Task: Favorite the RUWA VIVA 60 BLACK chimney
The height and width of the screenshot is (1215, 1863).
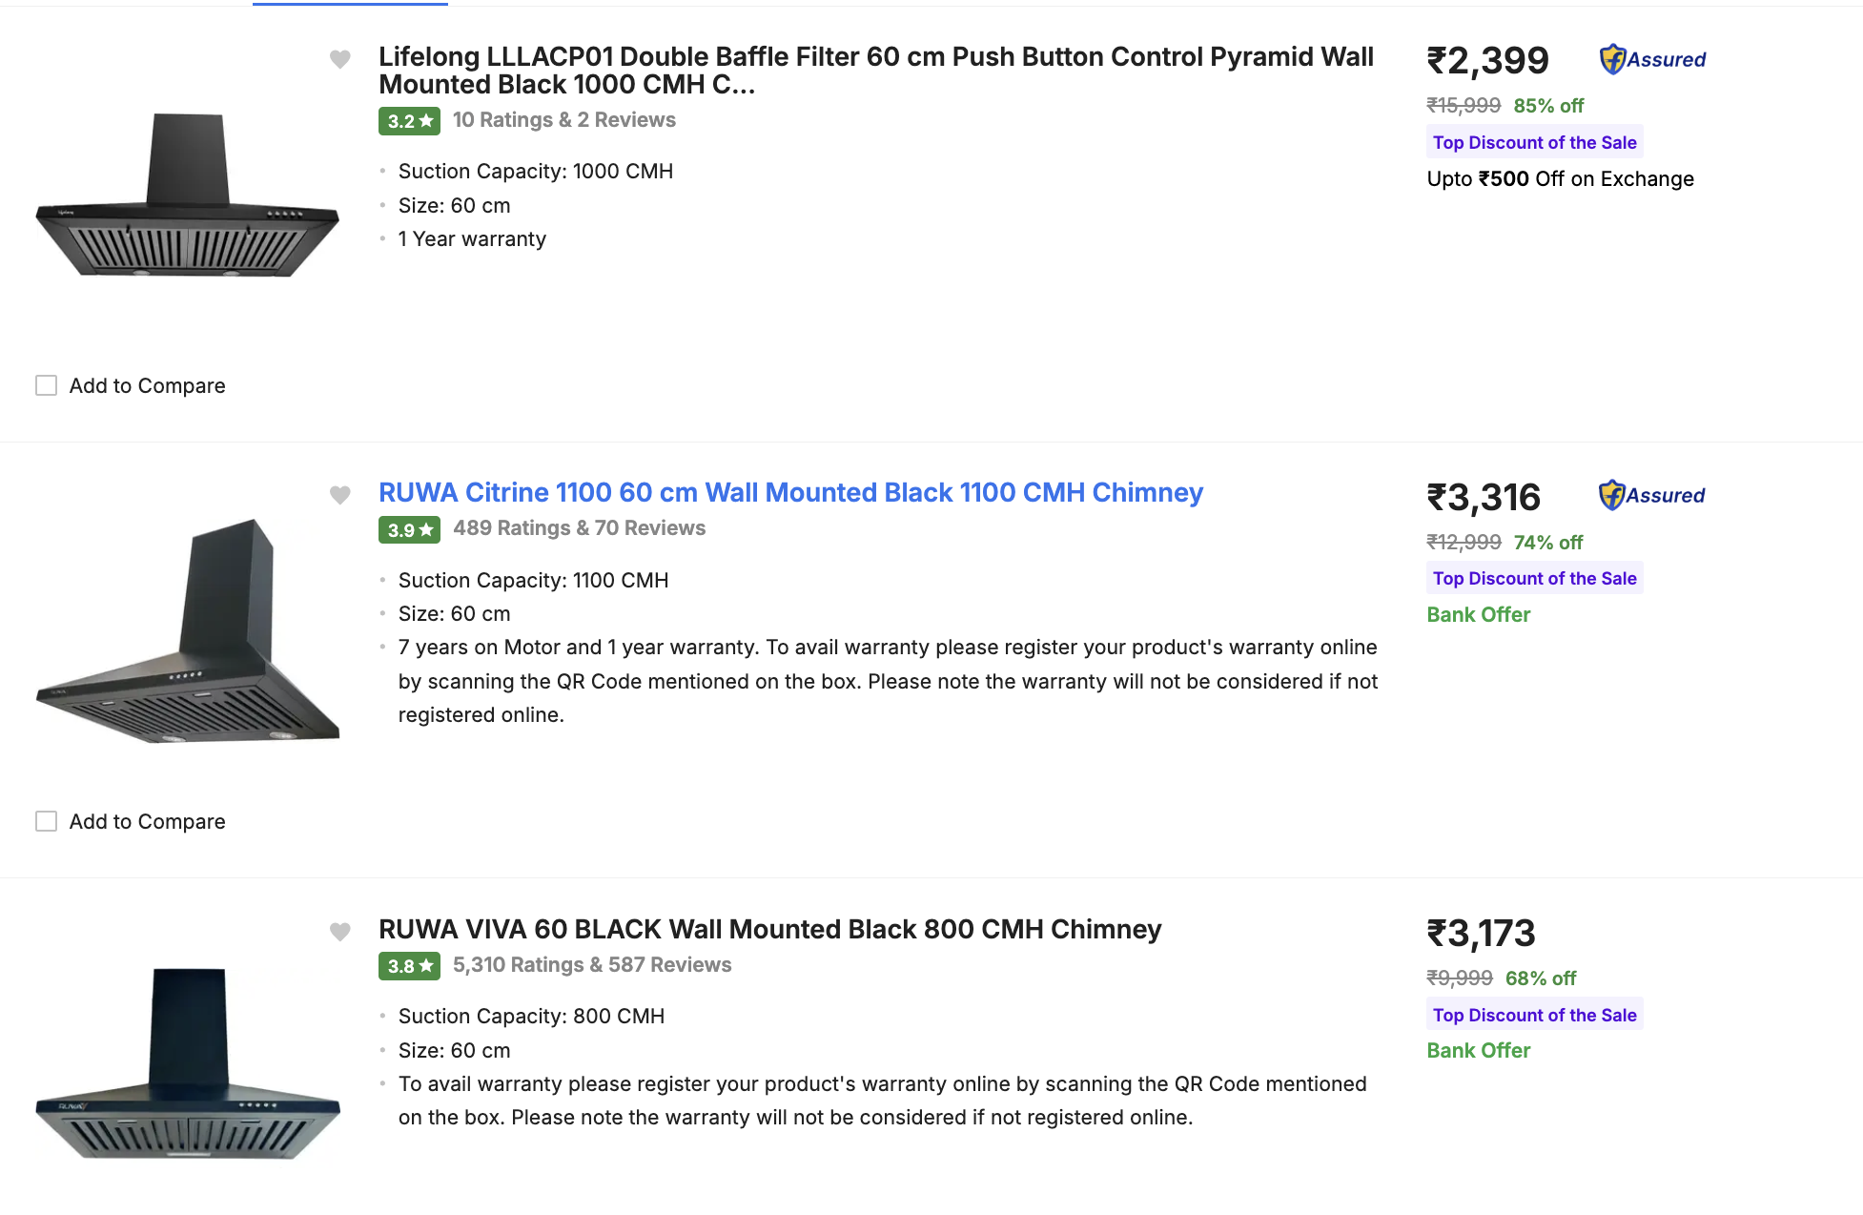Action: point(339,932)
